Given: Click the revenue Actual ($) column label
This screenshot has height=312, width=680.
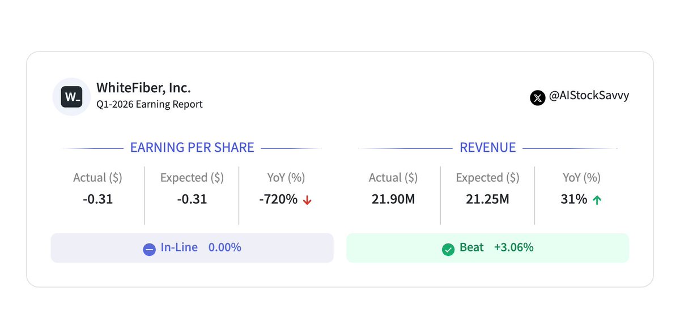Looking at the screenshot, I should (393, 178).
